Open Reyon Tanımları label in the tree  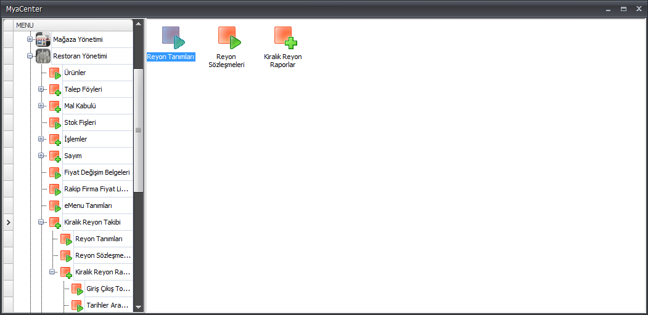(x=99, y=239)
